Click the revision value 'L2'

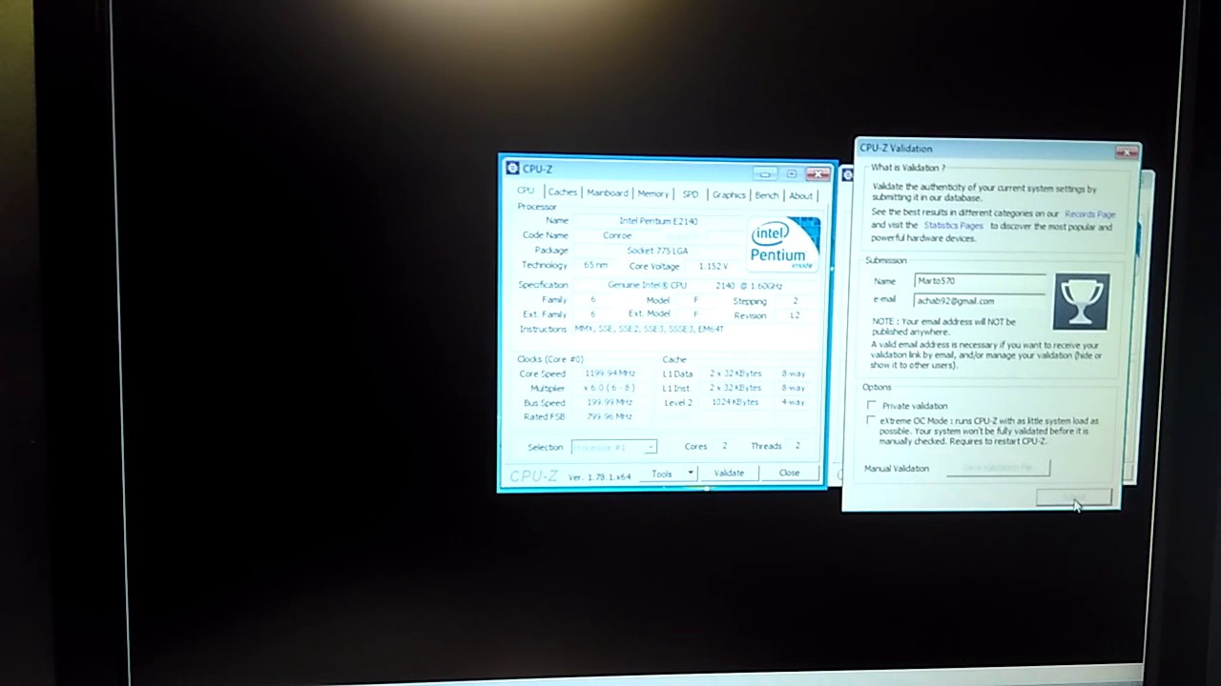pos(795,315)
